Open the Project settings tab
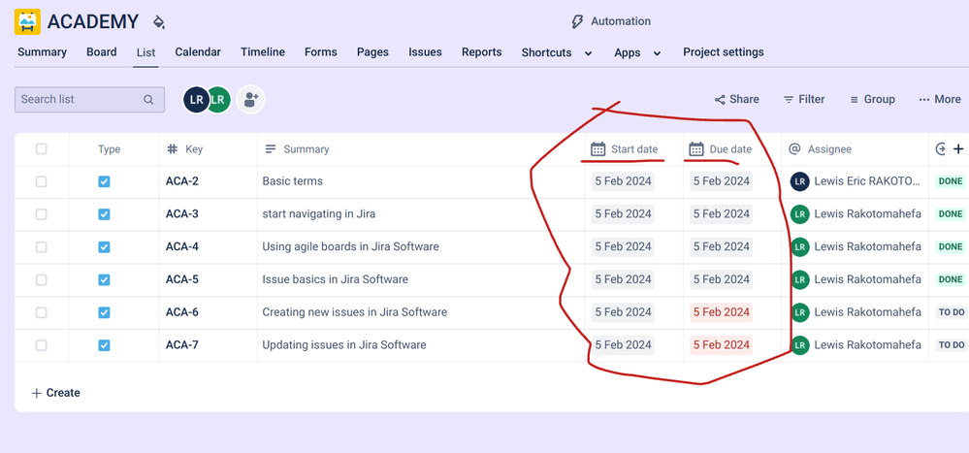The width and height of the screenshot is (969, 453). tap(723, 52)
